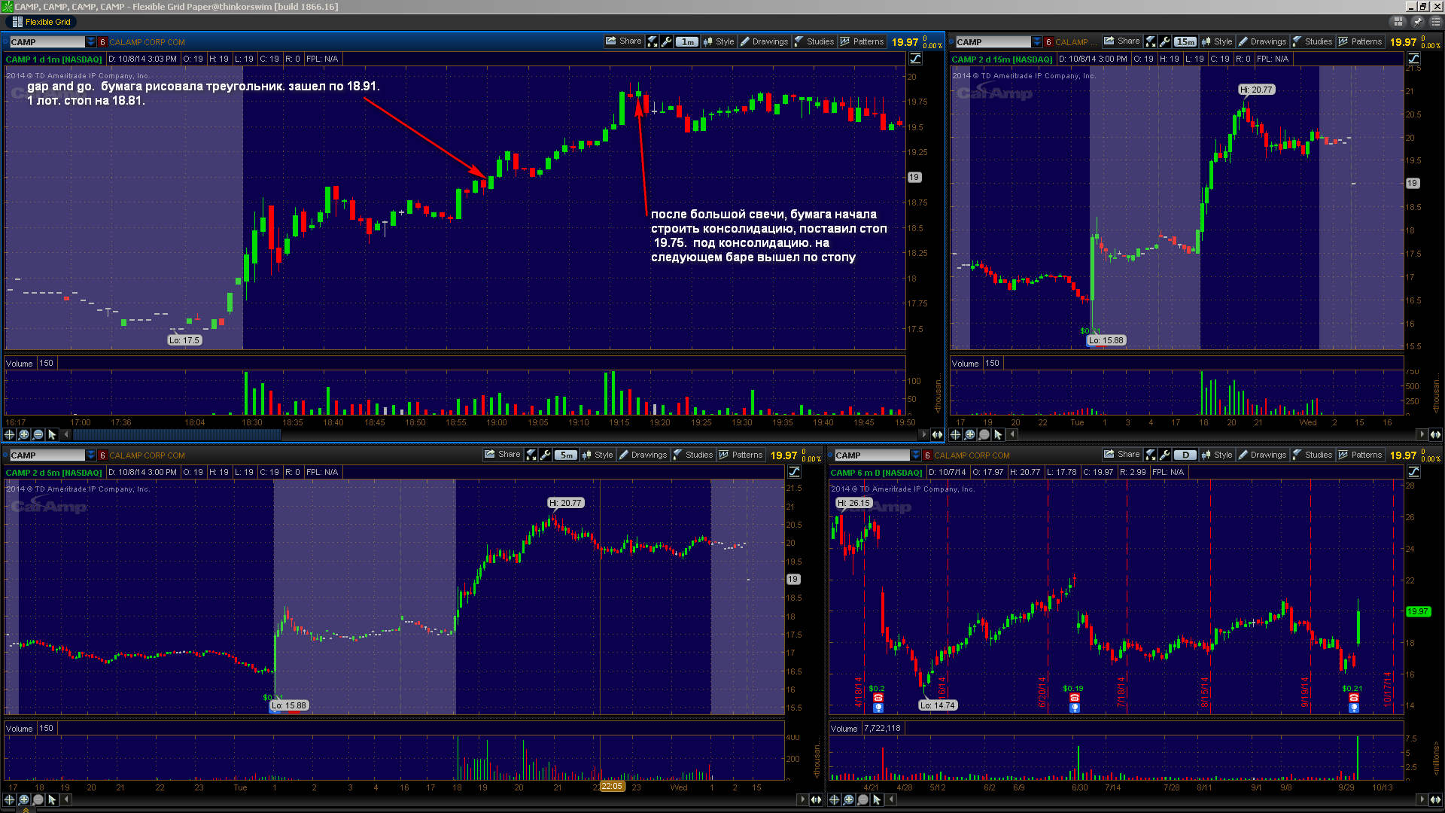
Task: Open the 5m time frame selector
Action: [566, 455]
